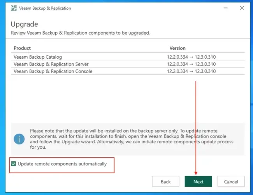Click the Replication Console version value
This screenshot has height=195, width=253.
[x=191, y=71]
